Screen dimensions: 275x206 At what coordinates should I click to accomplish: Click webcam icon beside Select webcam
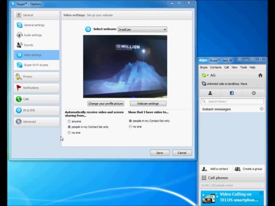(x=88, y=29)
